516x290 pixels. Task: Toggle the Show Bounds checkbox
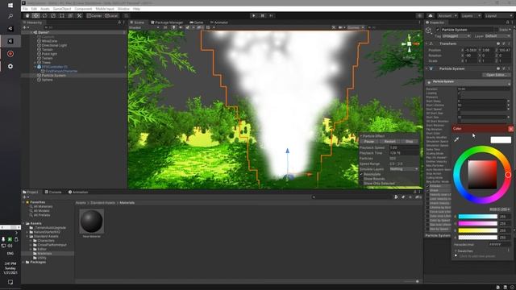coord(361,179)
